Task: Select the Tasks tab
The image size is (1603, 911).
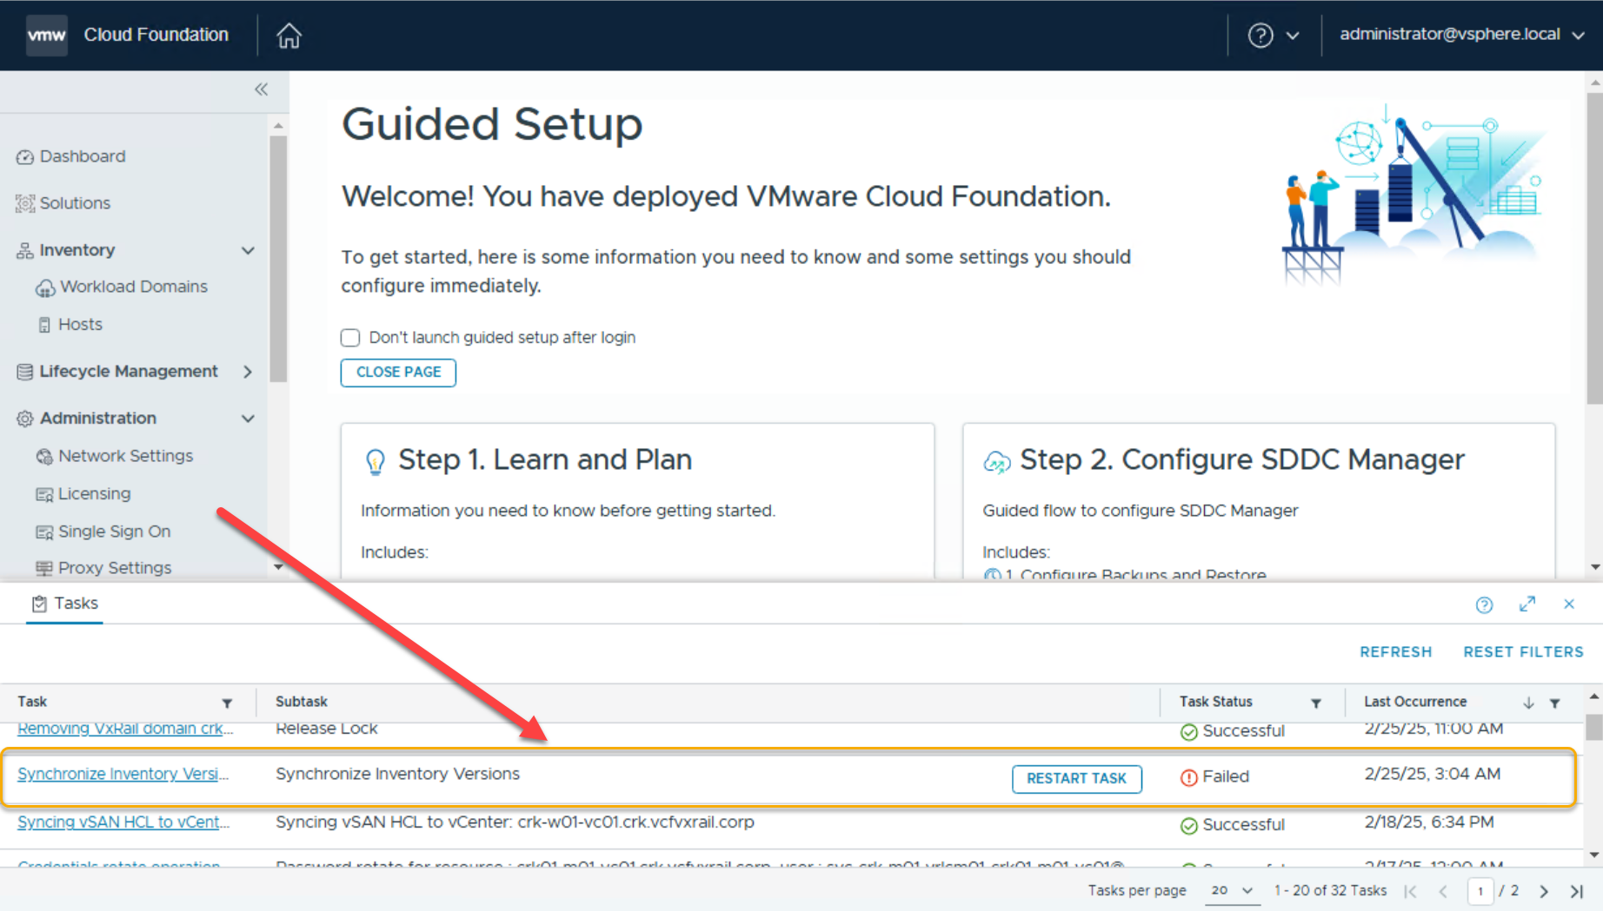Action: tap(65, 604)
